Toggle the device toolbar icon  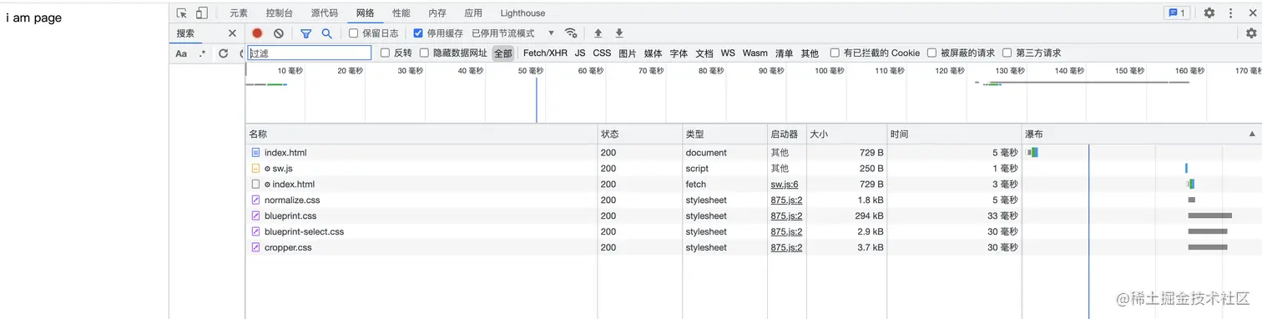[x=201, y=13]
